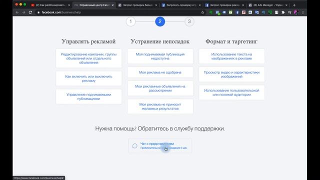Open 'Просмотр видео и характеристики изображений'
This screenshot has width=320, height=180.
click(231, 74)
